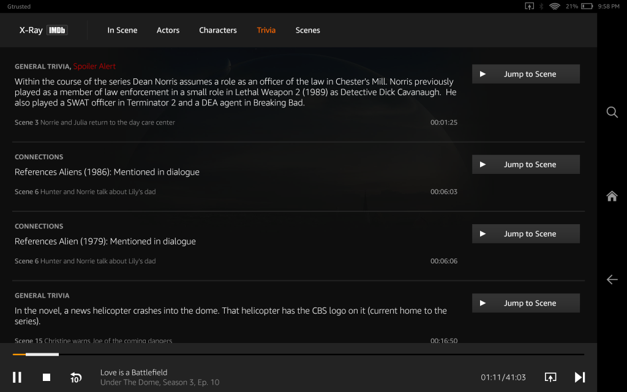Switch to the In Scene tab
The width and height of the screenshot is (627, 392).
(x=122, y=31)
